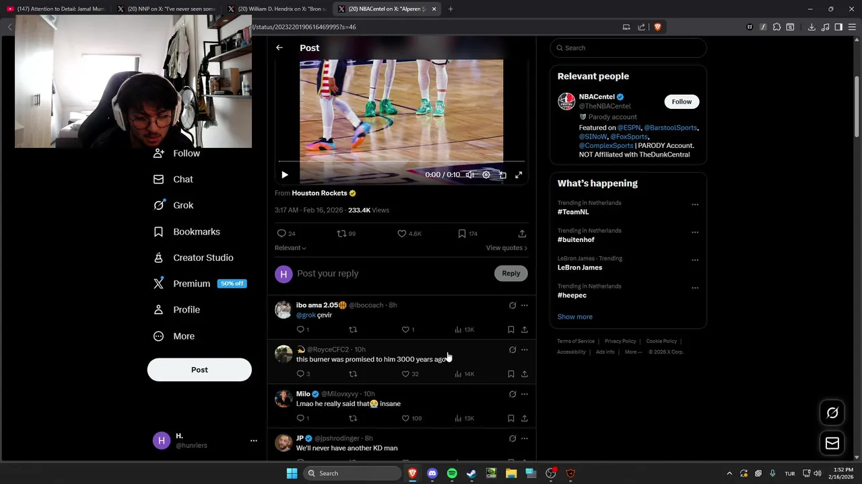This screenshot has height=484, width=862.
Task: Open more options for #buitenhof trend
Action: coord(695,232)
